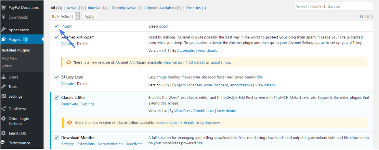The width and height of the screenshot is (379, 150).
Task: Open the Settings menu
Action: pos(15,96)
